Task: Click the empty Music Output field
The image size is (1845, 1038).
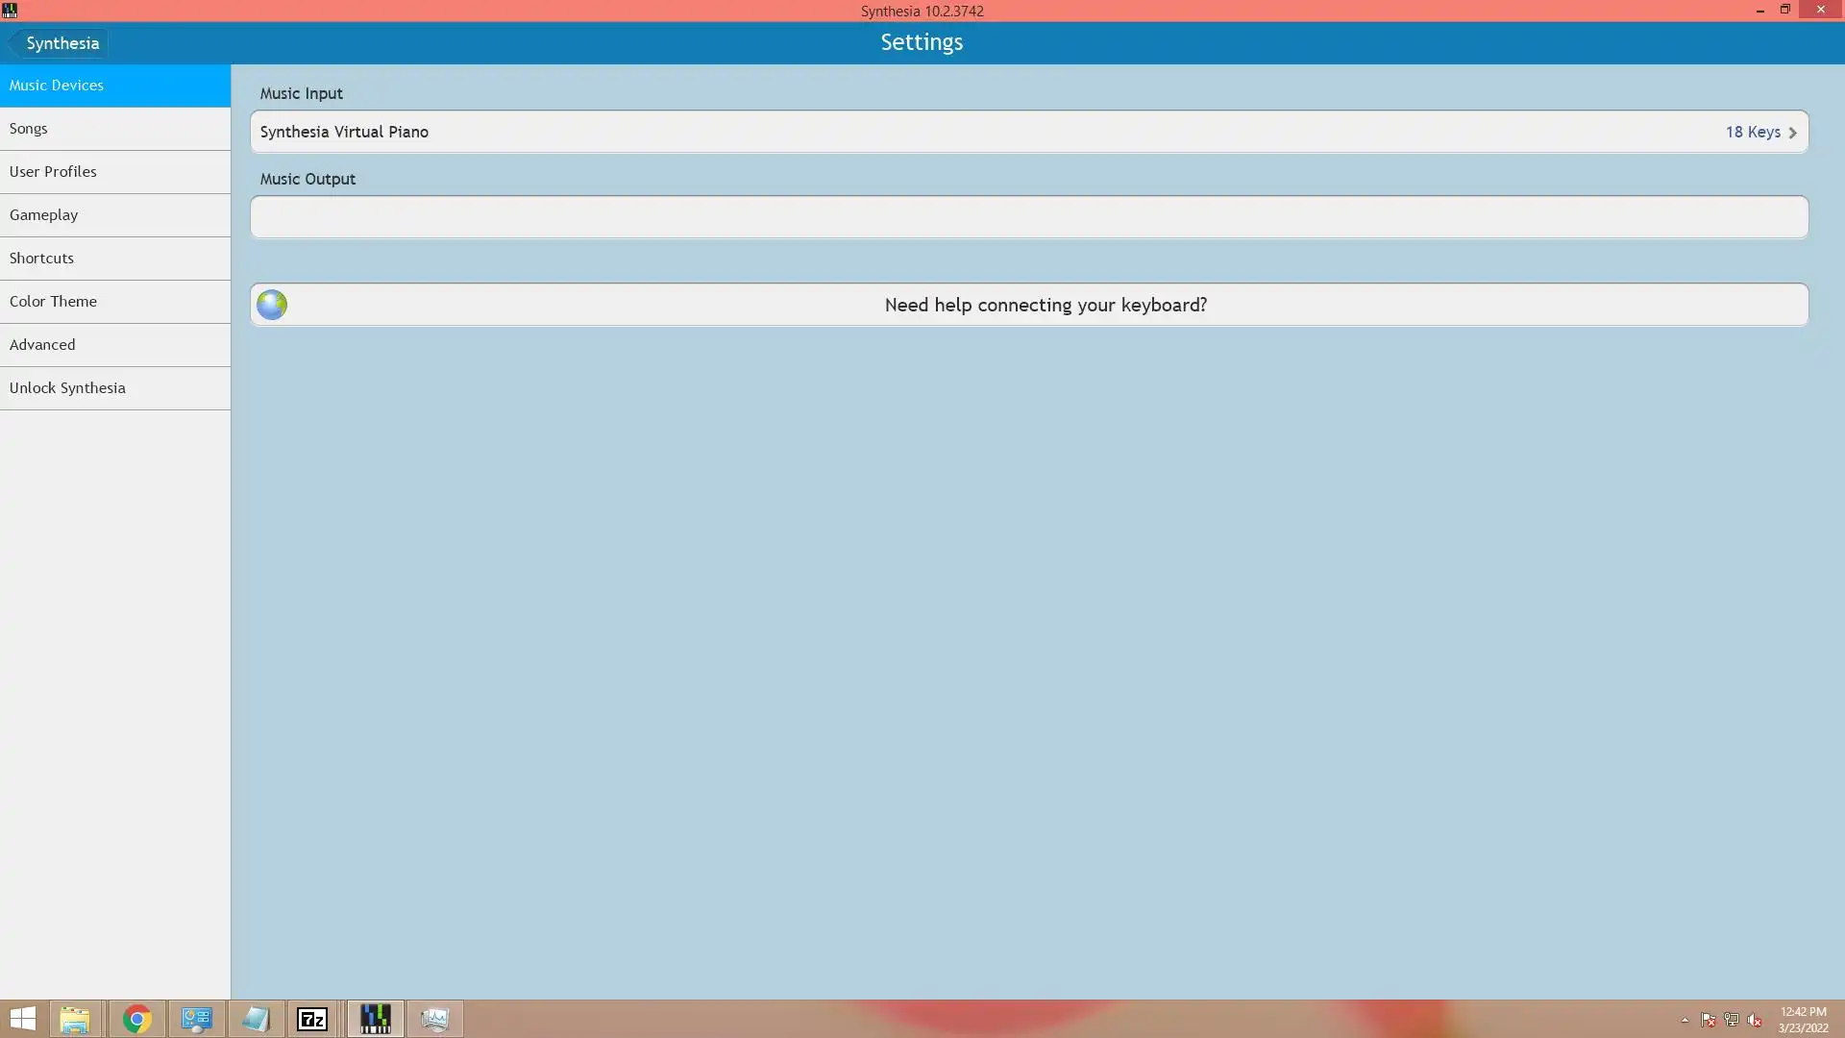Action: [x=1028, y=217]
